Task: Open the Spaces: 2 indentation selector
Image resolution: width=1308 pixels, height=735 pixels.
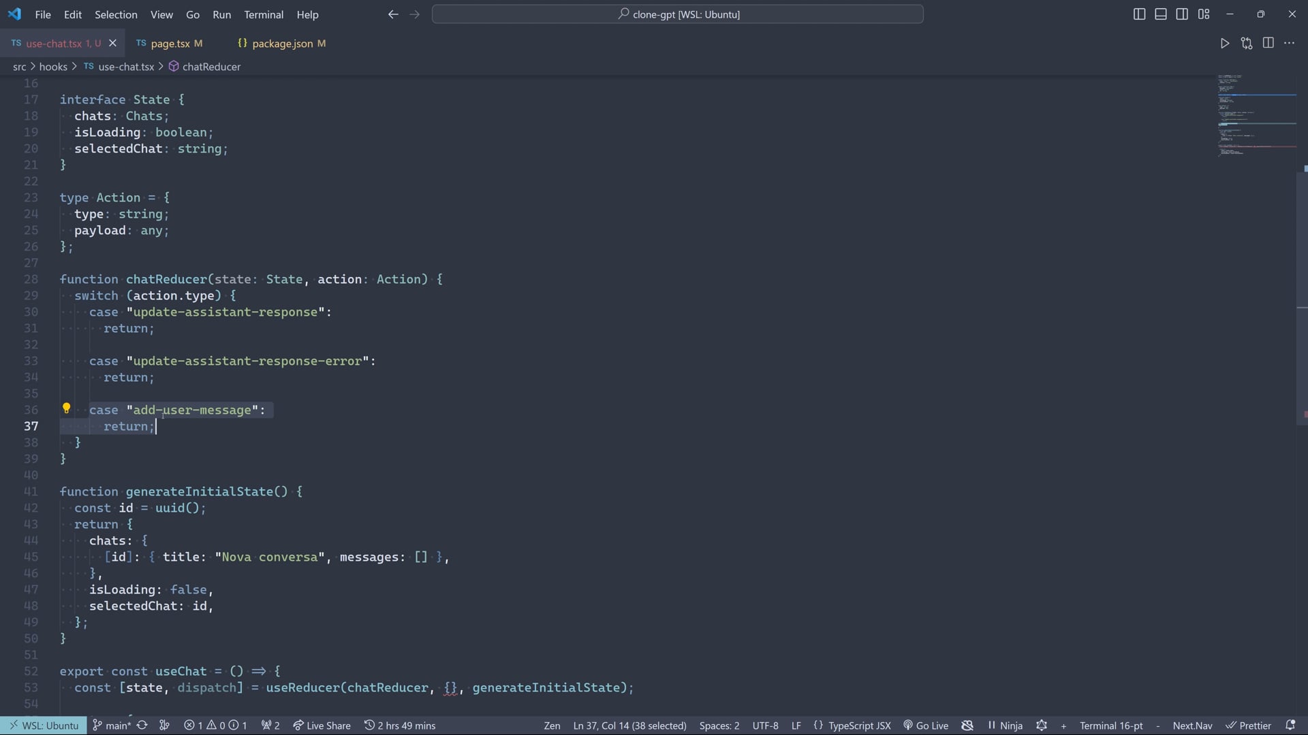Action: (719, 725)
